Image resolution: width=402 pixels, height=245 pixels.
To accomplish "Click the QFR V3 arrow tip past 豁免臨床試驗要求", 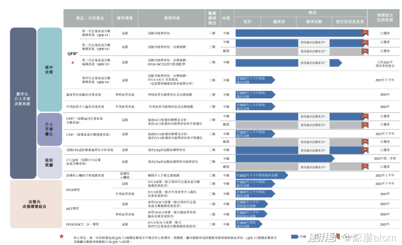I will pyautogui.click(x=335, y=63).
